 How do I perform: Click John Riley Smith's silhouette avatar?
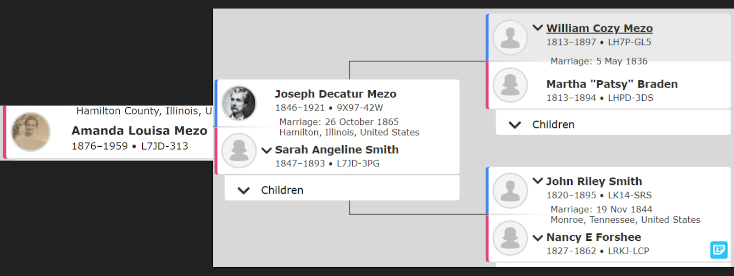[510, 190]
